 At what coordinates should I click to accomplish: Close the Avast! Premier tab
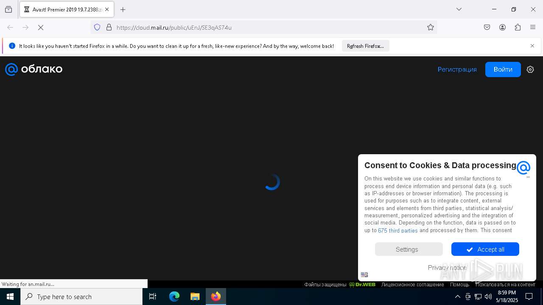(107, 9)
